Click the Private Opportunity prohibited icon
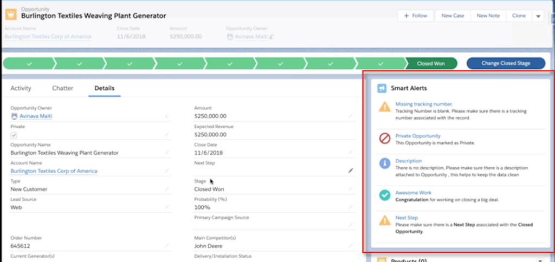The image size is (555, 262). 384,139
